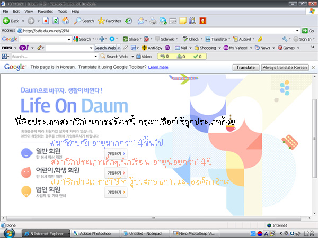Click Google toolbar Share button
The height and width of the screenshot is (238, 318).
(131, 39)
